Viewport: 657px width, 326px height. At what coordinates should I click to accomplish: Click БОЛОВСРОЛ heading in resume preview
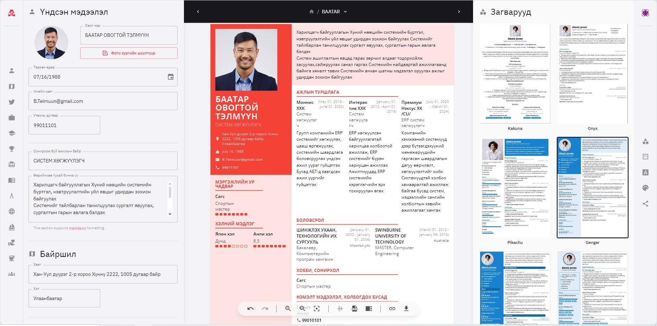(x=310, y=220)
